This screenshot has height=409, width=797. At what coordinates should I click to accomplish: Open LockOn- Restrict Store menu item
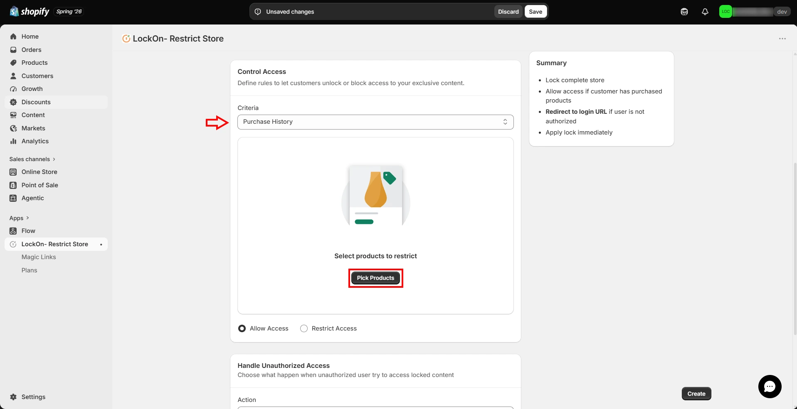pyautogui.click(x=56, y=244)
